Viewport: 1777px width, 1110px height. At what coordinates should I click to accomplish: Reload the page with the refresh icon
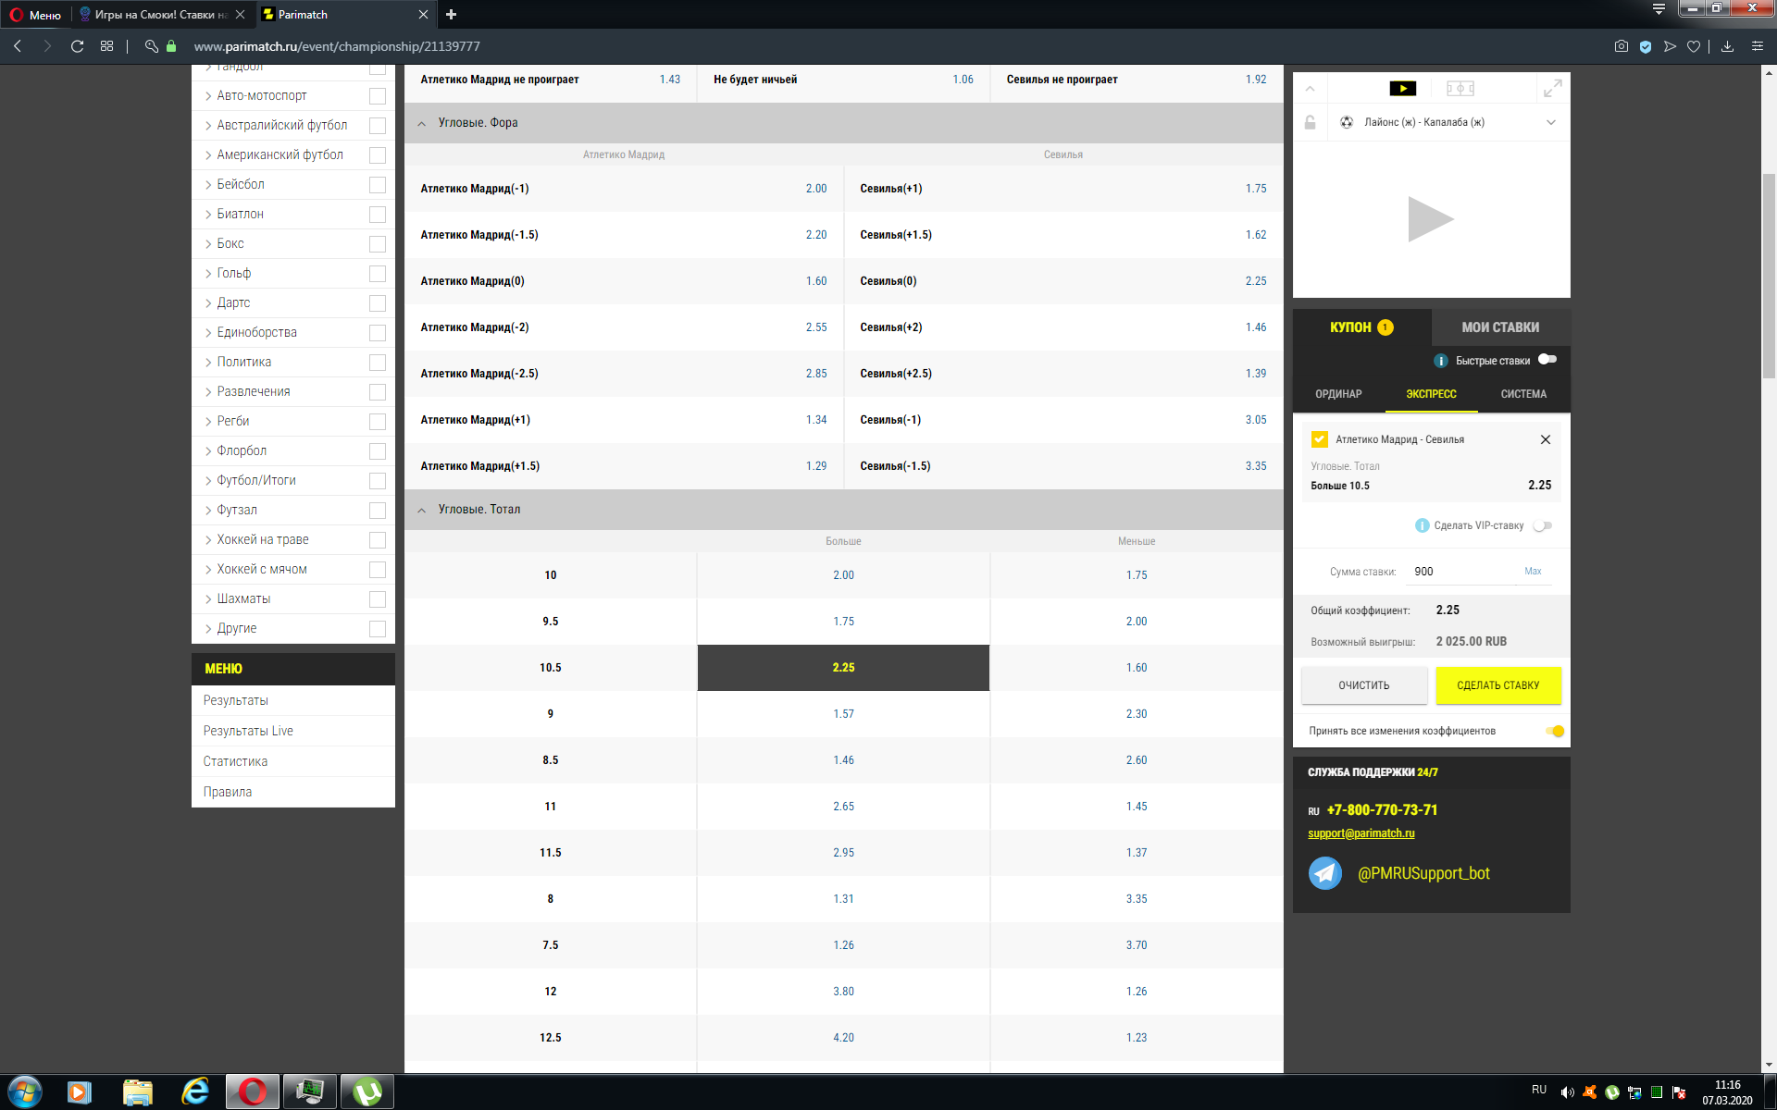coord(78,46)
